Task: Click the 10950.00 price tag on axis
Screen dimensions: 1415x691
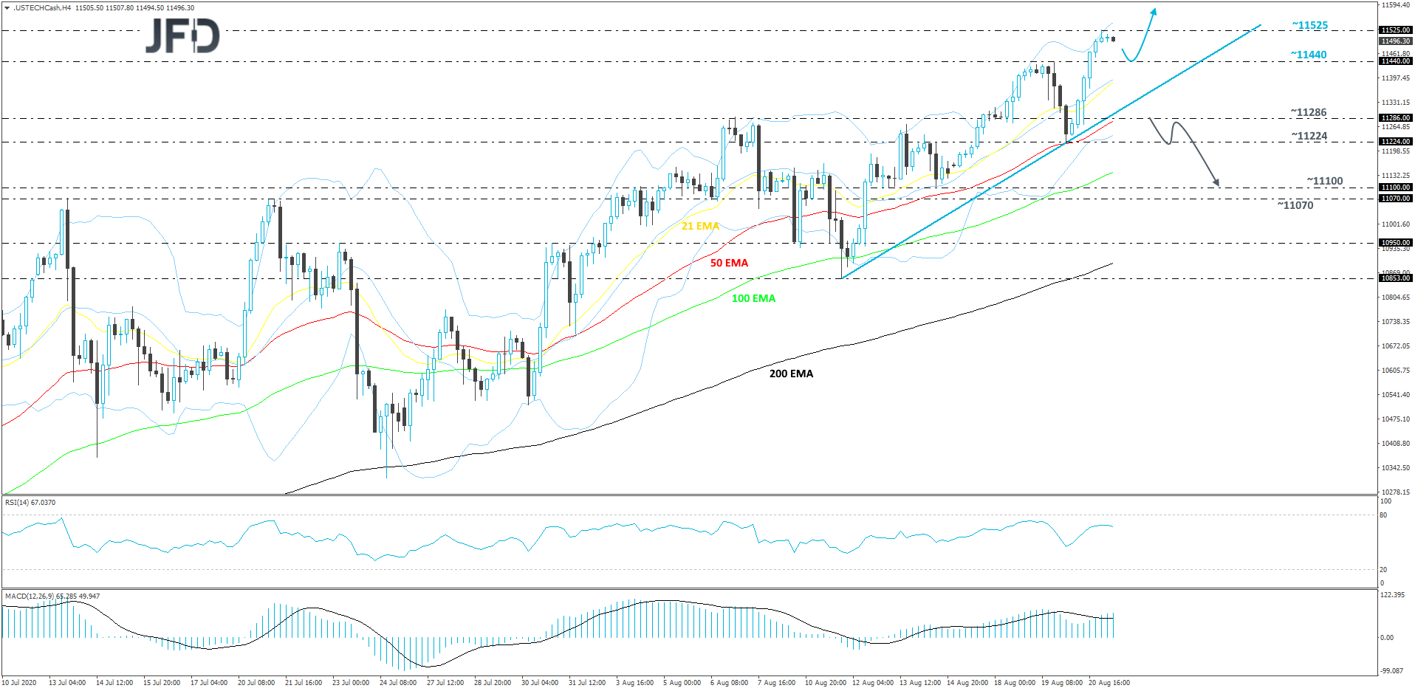Action: (1396, 243)
